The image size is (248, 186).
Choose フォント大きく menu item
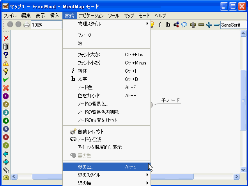click(x=106, y=55)
